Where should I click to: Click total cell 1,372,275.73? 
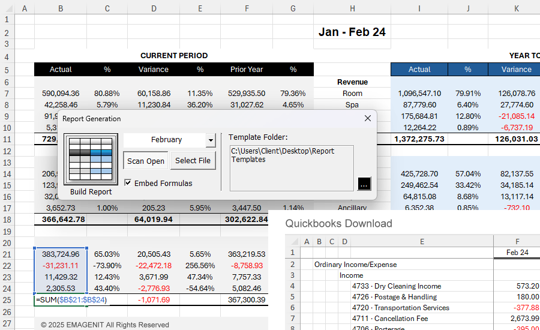click(419, 139)
